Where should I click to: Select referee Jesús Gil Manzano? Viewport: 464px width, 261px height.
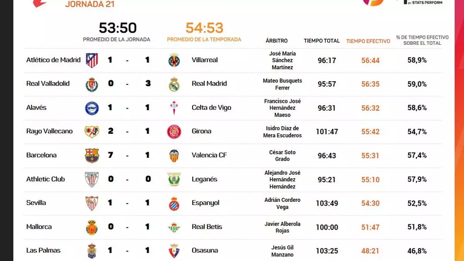(x=282, y=251)
